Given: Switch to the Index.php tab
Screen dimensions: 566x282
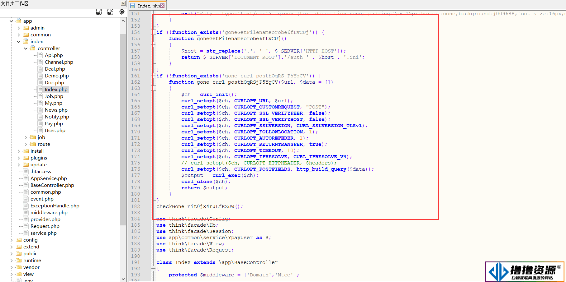Looking at the screenshot, I should 148,6.
